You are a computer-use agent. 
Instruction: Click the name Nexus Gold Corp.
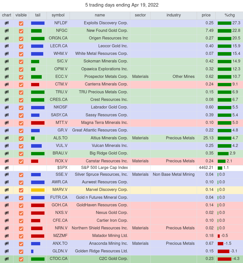pyautogui.click(x=112, y=213)
